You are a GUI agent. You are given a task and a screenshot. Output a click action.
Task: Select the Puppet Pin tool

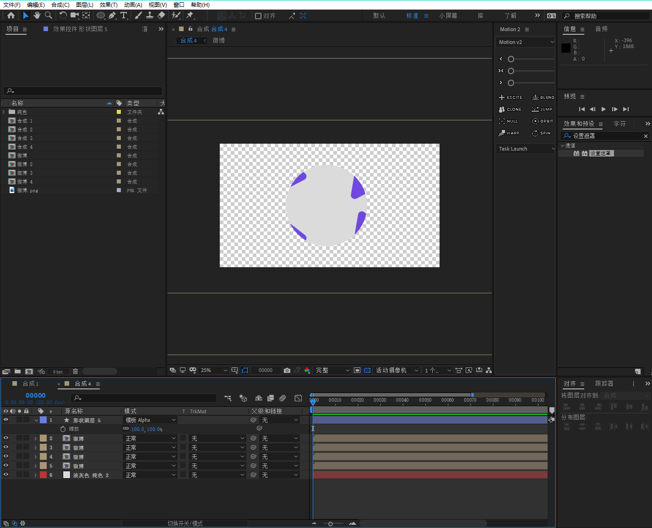point(190,16)
